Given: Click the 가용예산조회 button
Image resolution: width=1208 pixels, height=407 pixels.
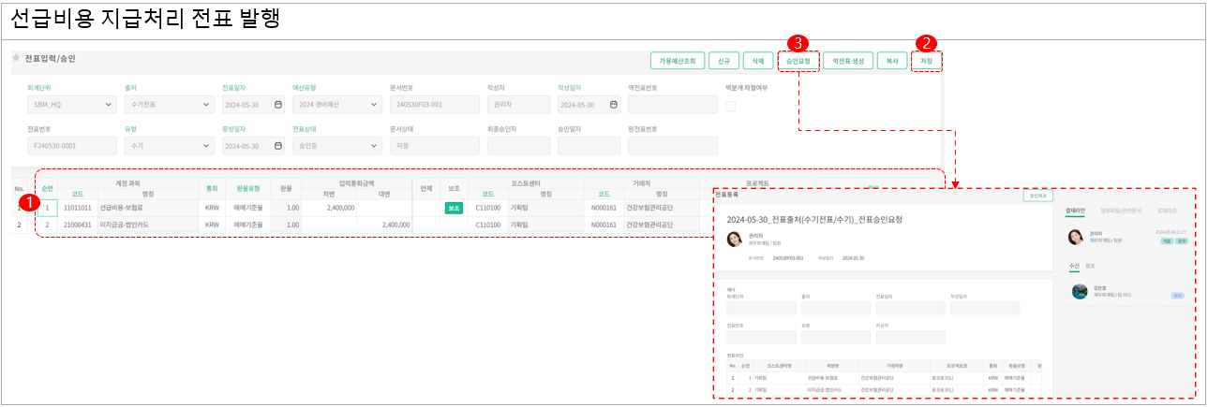Looking at the screenshot, I should click(678, 61).
